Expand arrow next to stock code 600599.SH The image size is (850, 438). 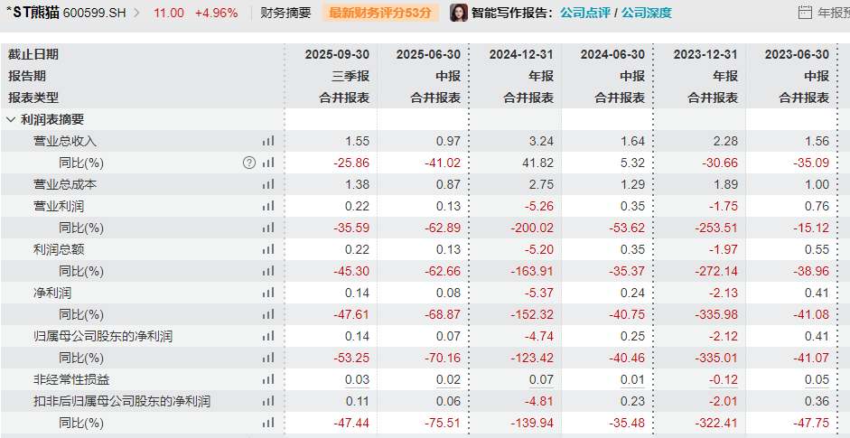(x=137, y=13)
